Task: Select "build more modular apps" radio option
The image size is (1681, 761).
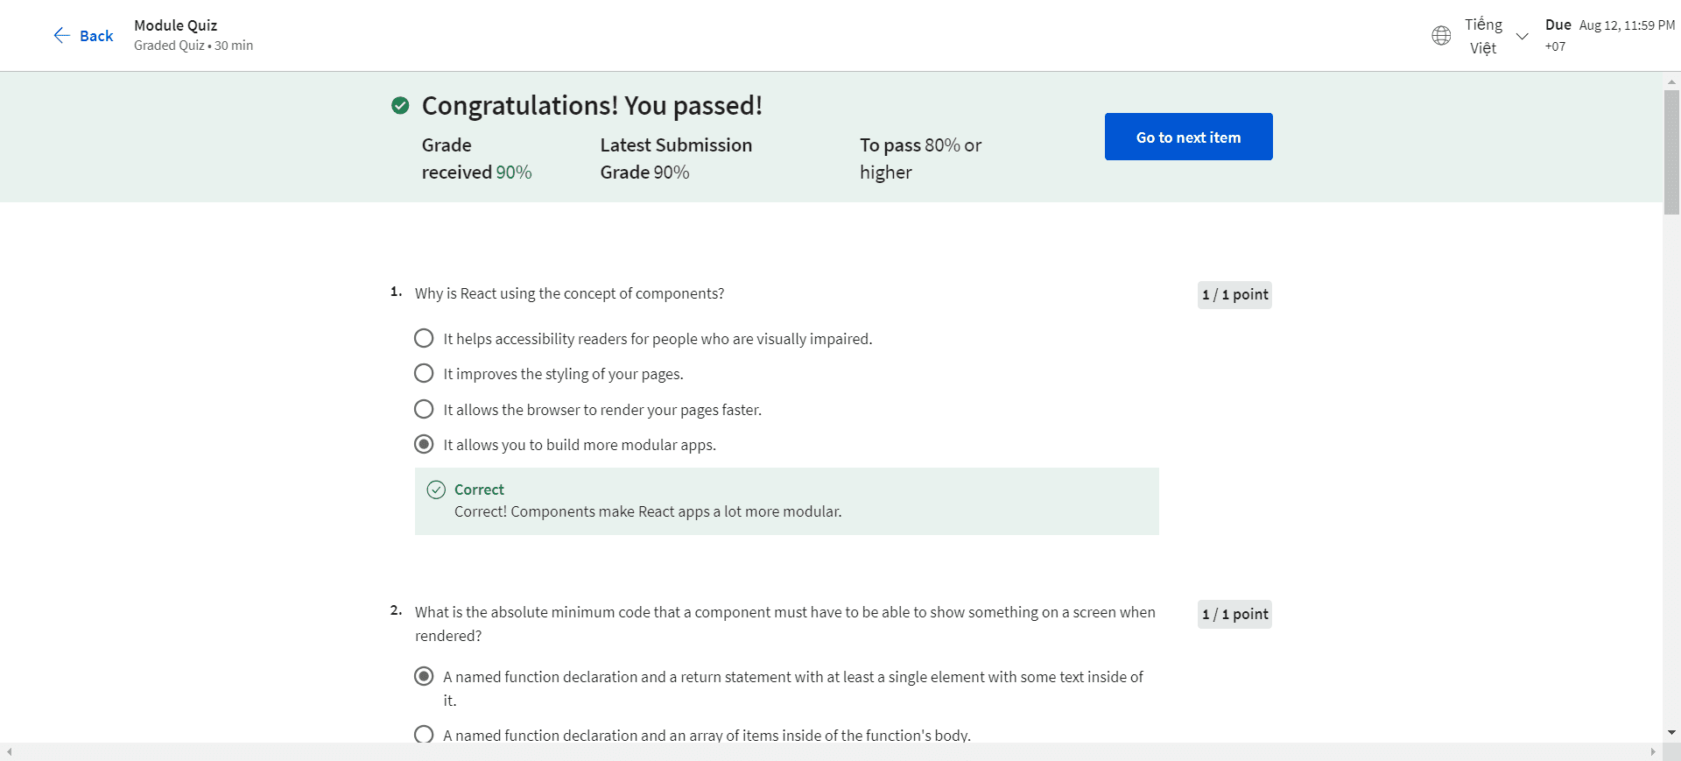Action: point(424,445)
